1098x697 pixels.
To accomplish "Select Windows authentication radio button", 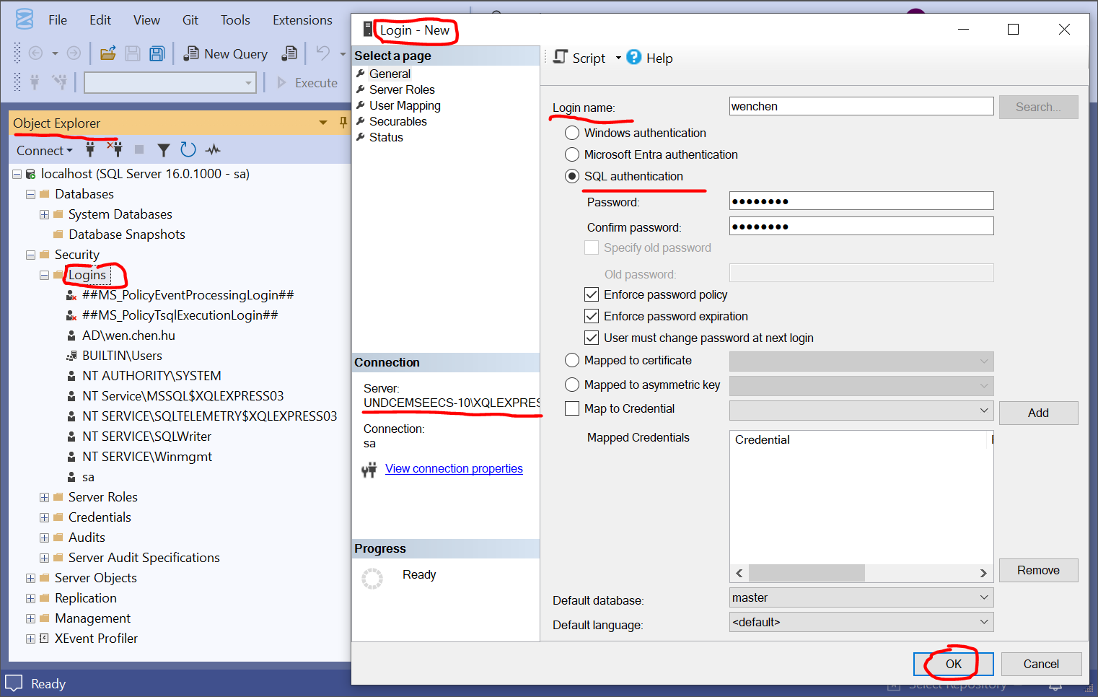I will 572,133.
